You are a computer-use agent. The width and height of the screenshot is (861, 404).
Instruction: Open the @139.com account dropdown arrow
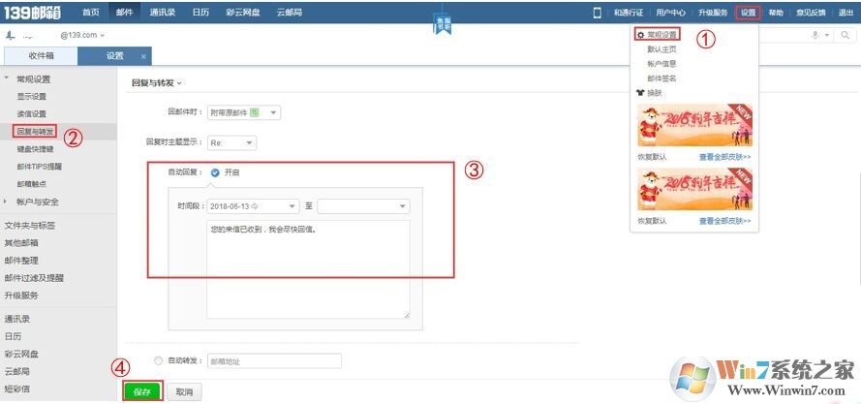click(103, 36)
